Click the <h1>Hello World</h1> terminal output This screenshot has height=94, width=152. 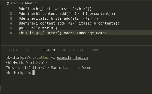point(26,63)
